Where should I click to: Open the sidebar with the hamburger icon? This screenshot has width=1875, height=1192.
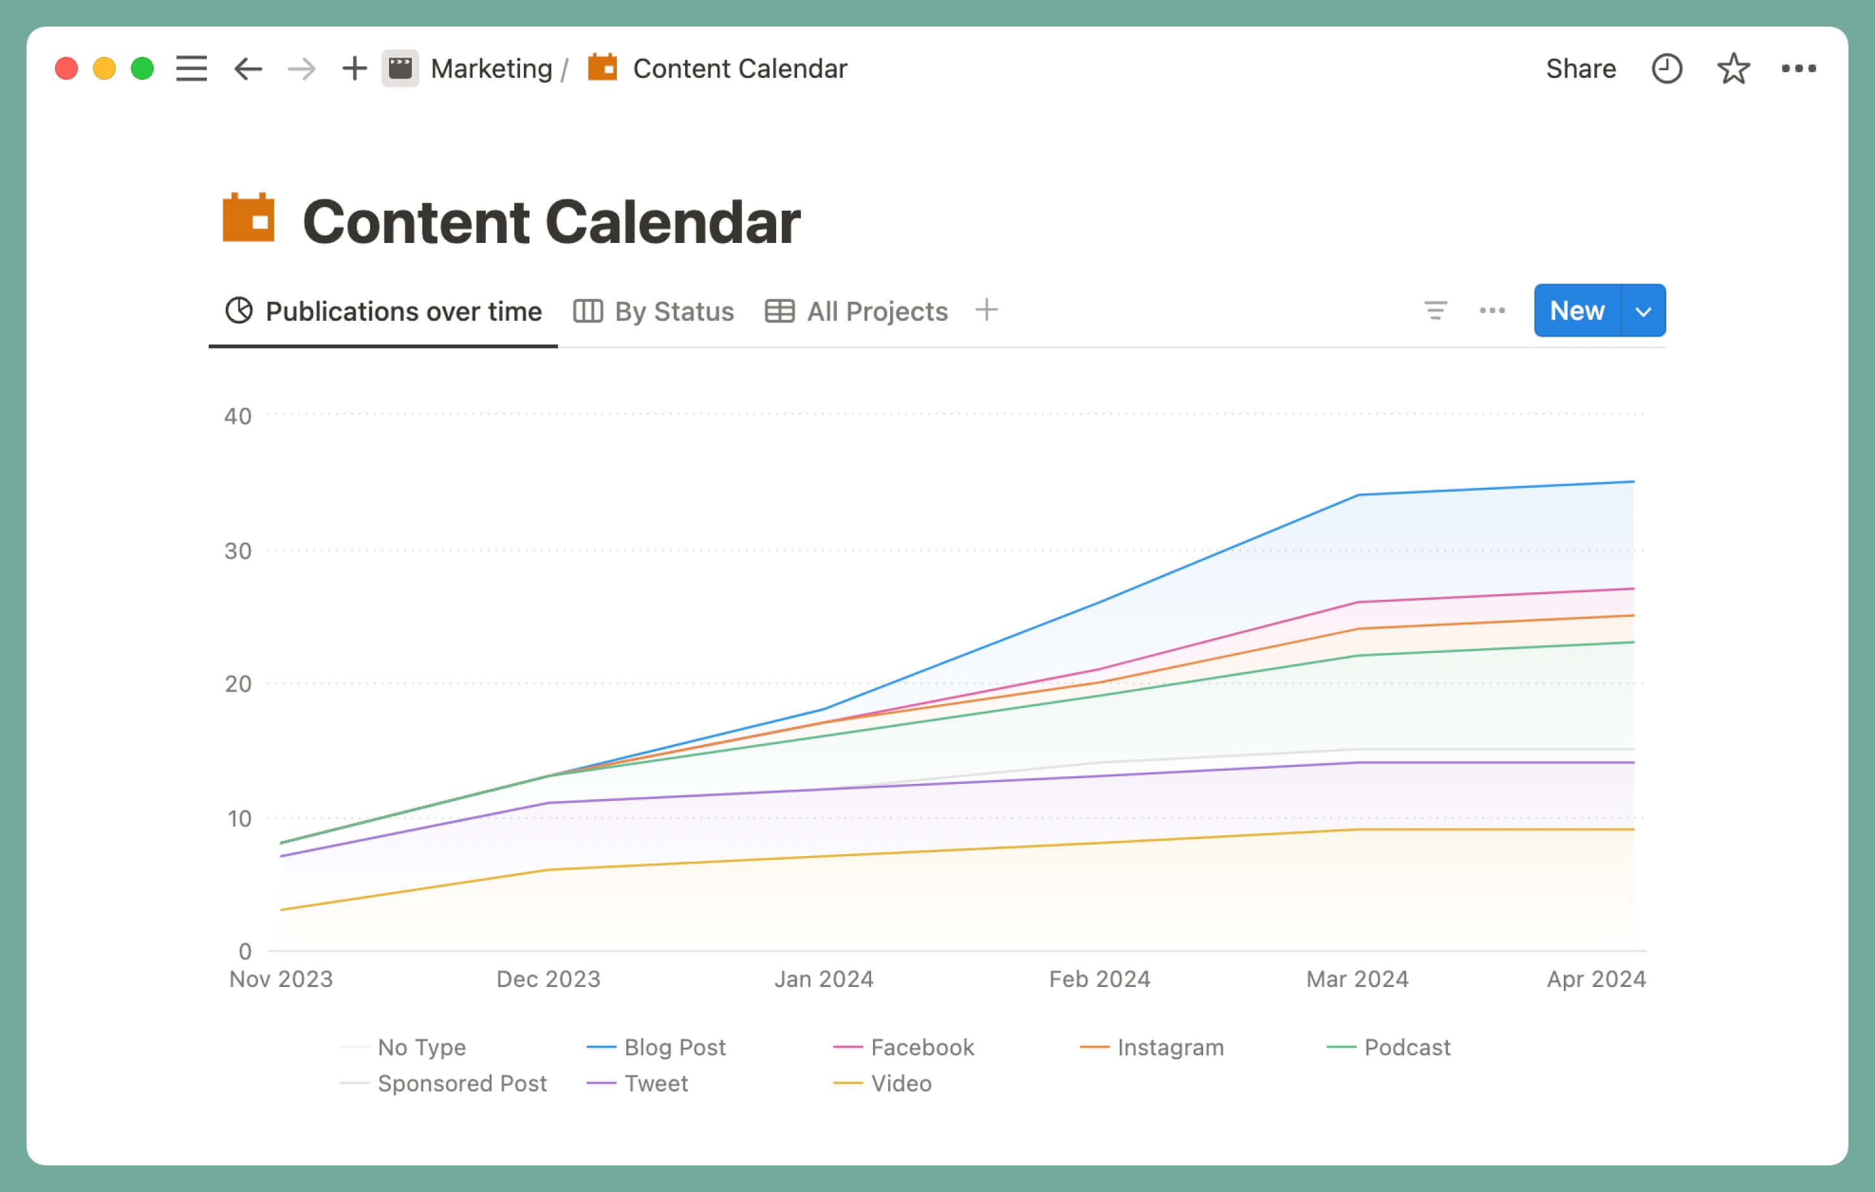tap(191, 68)
